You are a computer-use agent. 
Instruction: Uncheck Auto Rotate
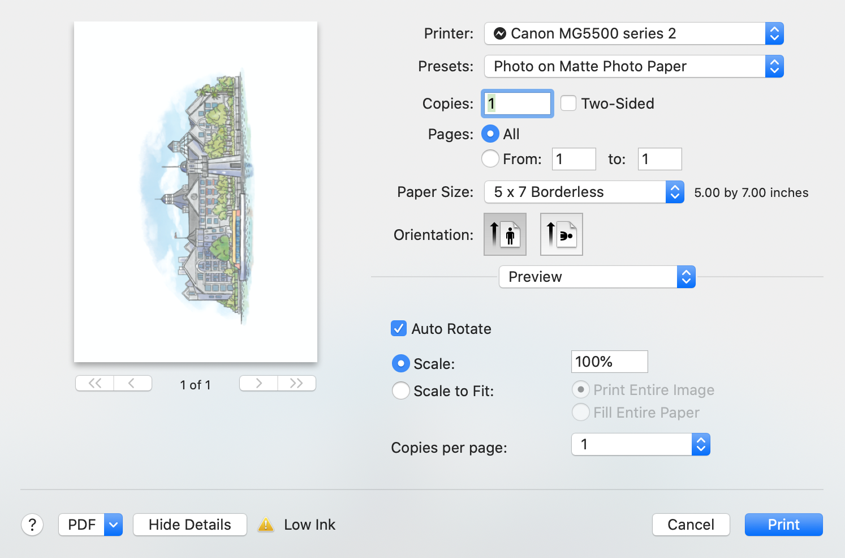tap(399, 328)
